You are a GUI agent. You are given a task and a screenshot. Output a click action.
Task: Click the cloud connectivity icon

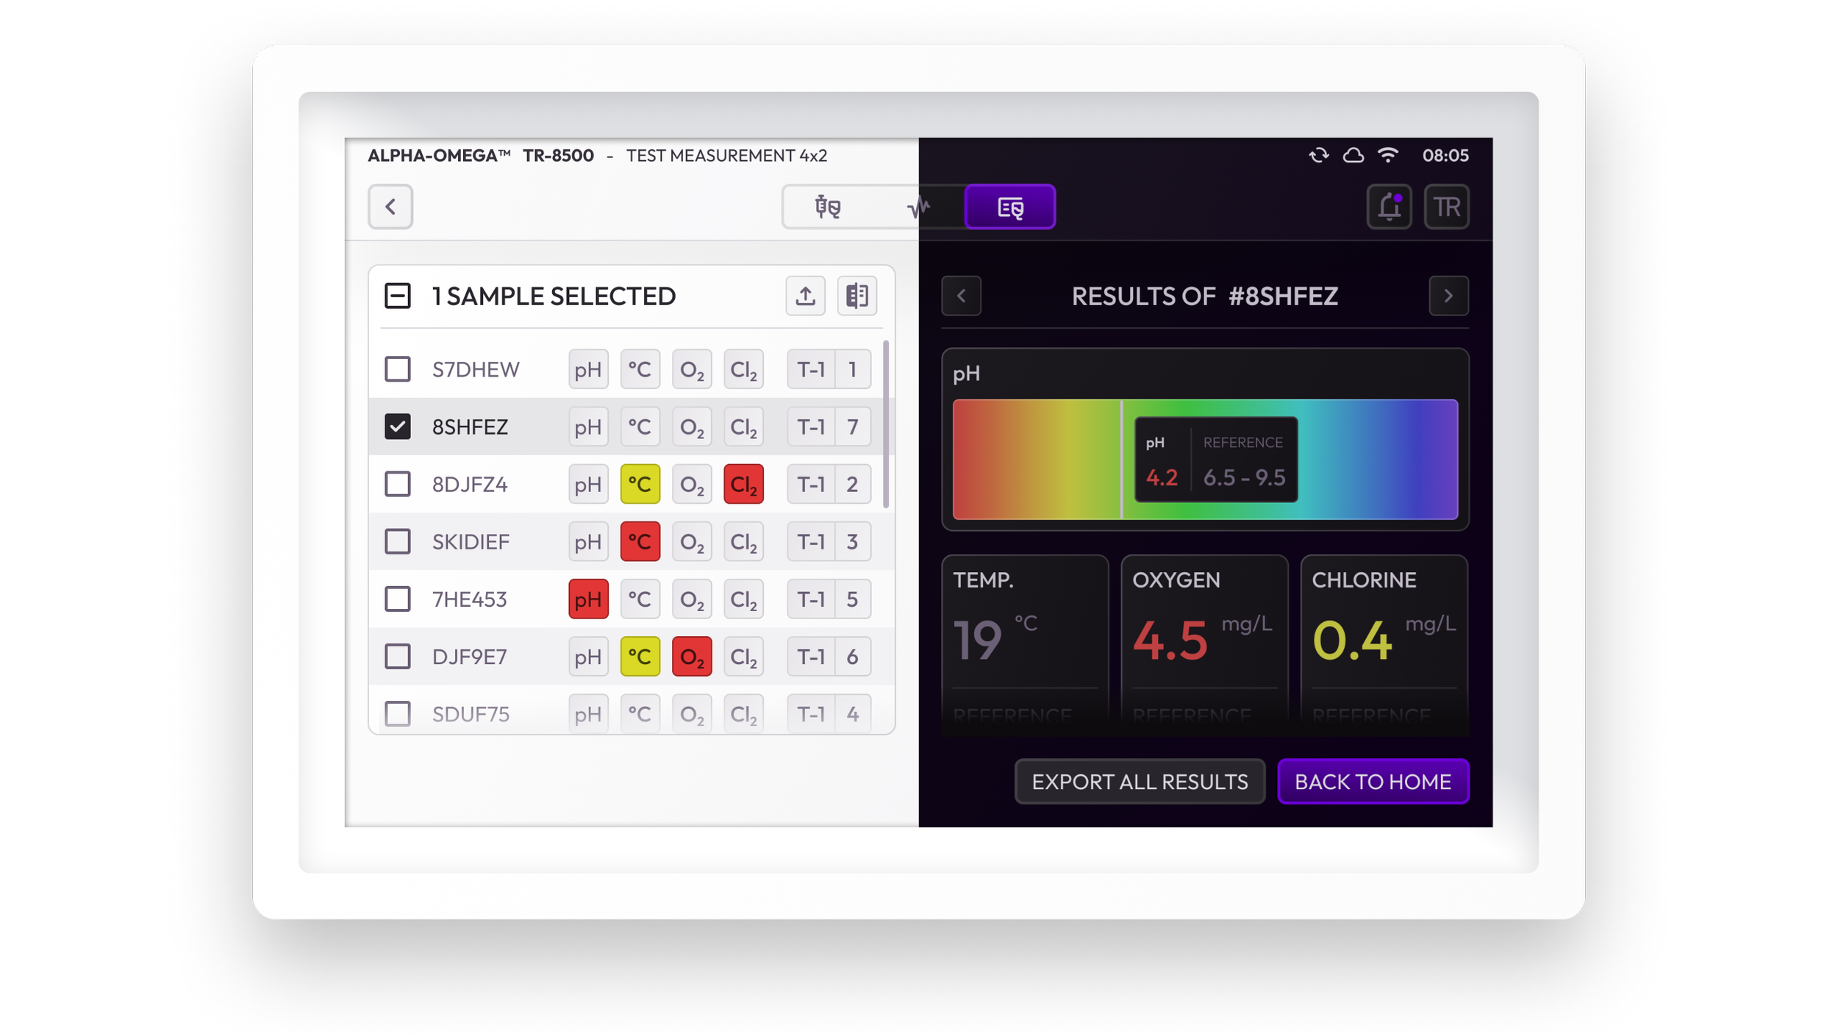click(1354, 155)
